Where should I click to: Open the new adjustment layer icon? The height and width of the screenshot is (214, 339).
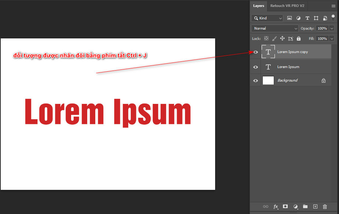pyautogui.click(x=295, y=207)
